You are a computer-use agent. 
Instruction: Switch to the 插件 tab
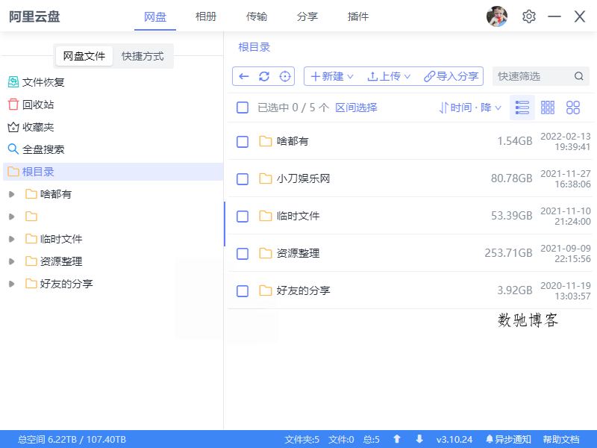click(x=358, y=16)
